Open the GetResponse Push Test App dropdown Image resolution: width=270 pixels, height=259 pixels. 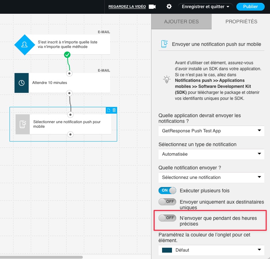point(211,131)
